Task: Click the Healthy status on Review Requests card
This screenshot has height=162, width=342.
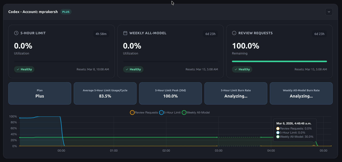Action: click(x=242, y=69)
